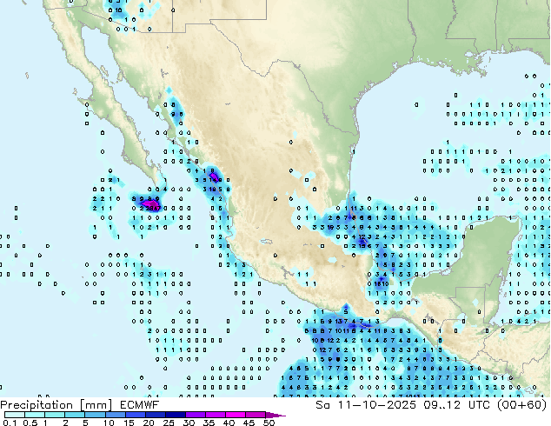Choose the 10–15 mm legend color segment
The width and height of the screenshot is (551, 426).
pos(116,415)
